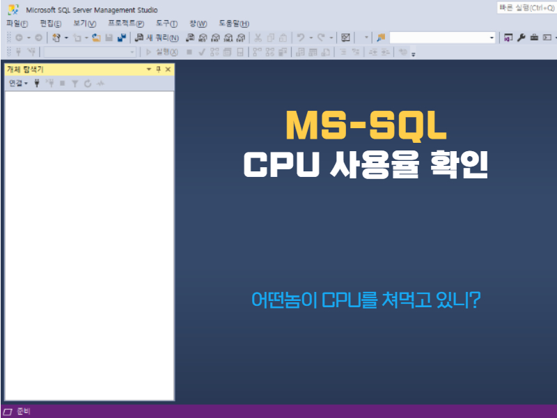The height and width of the screenshot is (418, 557).
Task: Click the status bar window icon
Action: tap(8, 412)
